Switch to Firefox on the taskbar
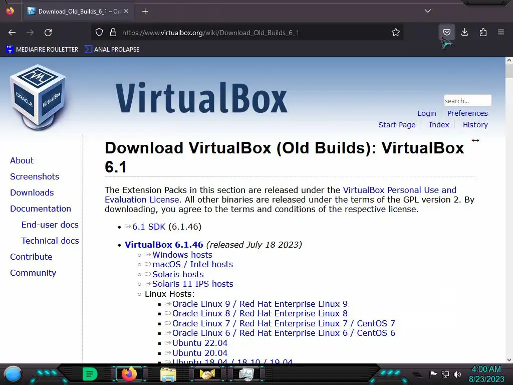This screenshot has height=385, width=513. (129, 374)
